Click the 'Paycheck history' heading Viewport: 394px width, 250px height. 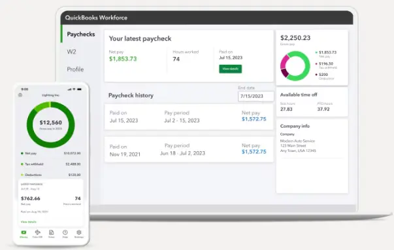(x=131, y=96)
